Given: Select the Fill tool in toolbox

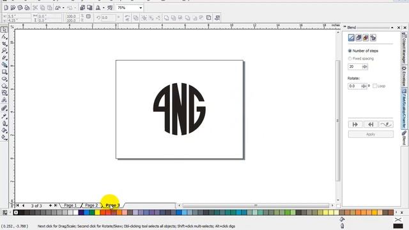Looking at the screenshot, I should [4, 130].
